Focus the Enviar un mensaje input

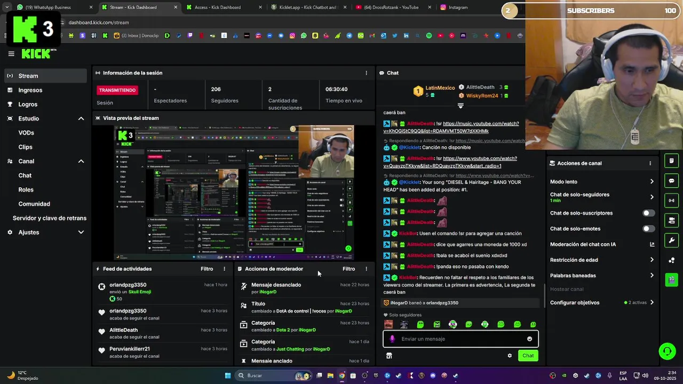(x=460, y=339)
